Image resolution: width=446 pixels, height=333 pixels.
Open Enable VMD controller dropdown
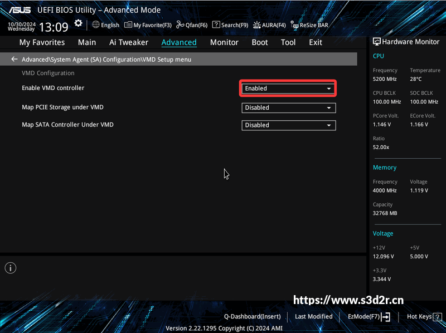pyautogui.click(x=288, y=89)
